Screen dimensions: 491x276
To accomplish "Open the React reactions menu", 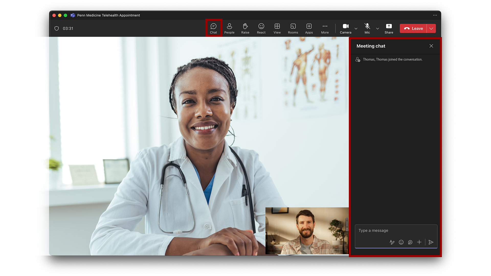I will pyautogui.click(x=261, y=28).
